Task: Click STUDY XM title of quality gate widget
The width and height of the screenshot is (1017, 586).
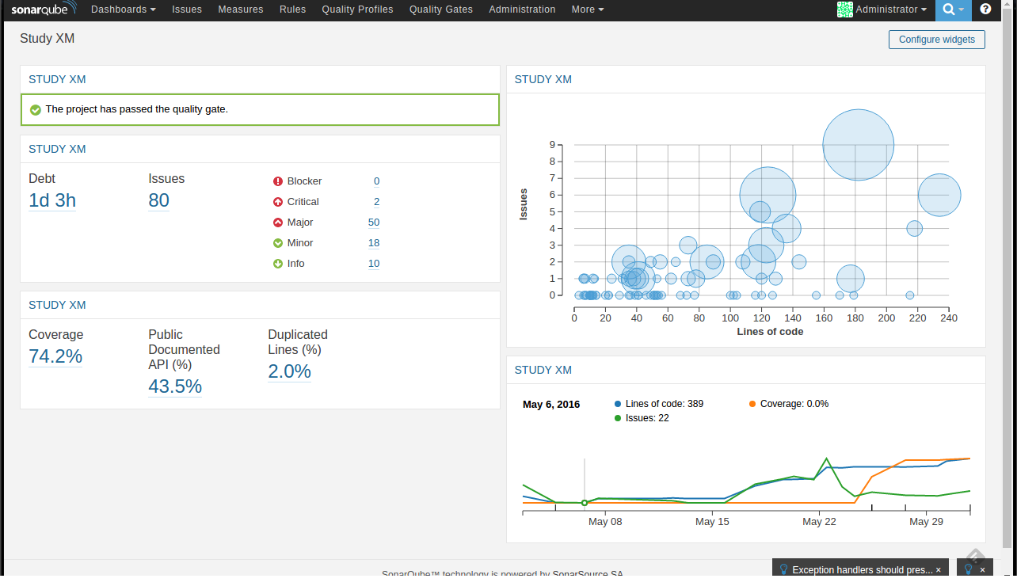Action: [57, 79]
